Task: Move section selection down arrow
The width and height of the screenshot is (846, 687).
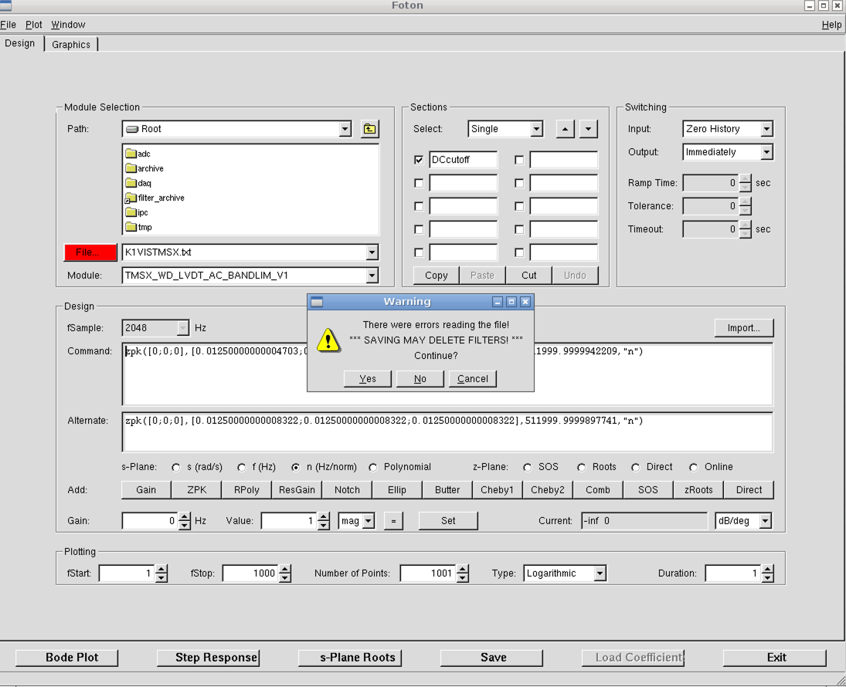Action: tap(588, 129)
